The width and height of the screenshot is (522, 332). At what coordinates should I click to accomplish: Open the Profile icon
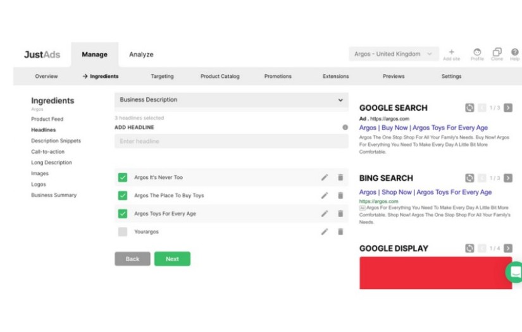[x=477, y=52]
